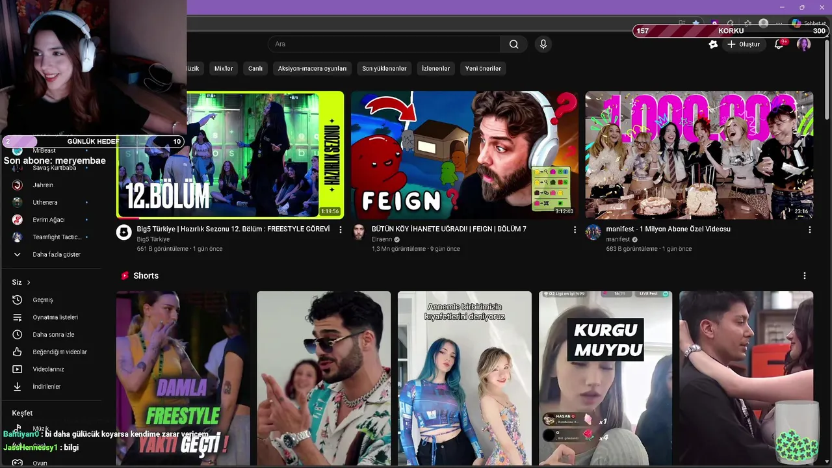The image size is (832, 468).
Task: Click the Ara search field
Action: [384, 44]
